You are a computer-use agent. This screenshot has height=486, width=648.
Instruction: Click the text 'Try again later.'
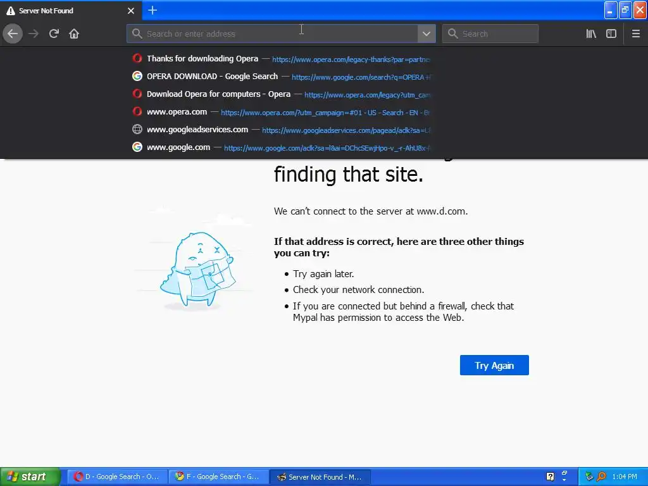(323, 274)
